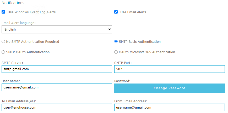The width and height of the screenshot is (228, 113).
Task: Toggle the Use Email Alerts checkbox
Action: pos(116,12)
